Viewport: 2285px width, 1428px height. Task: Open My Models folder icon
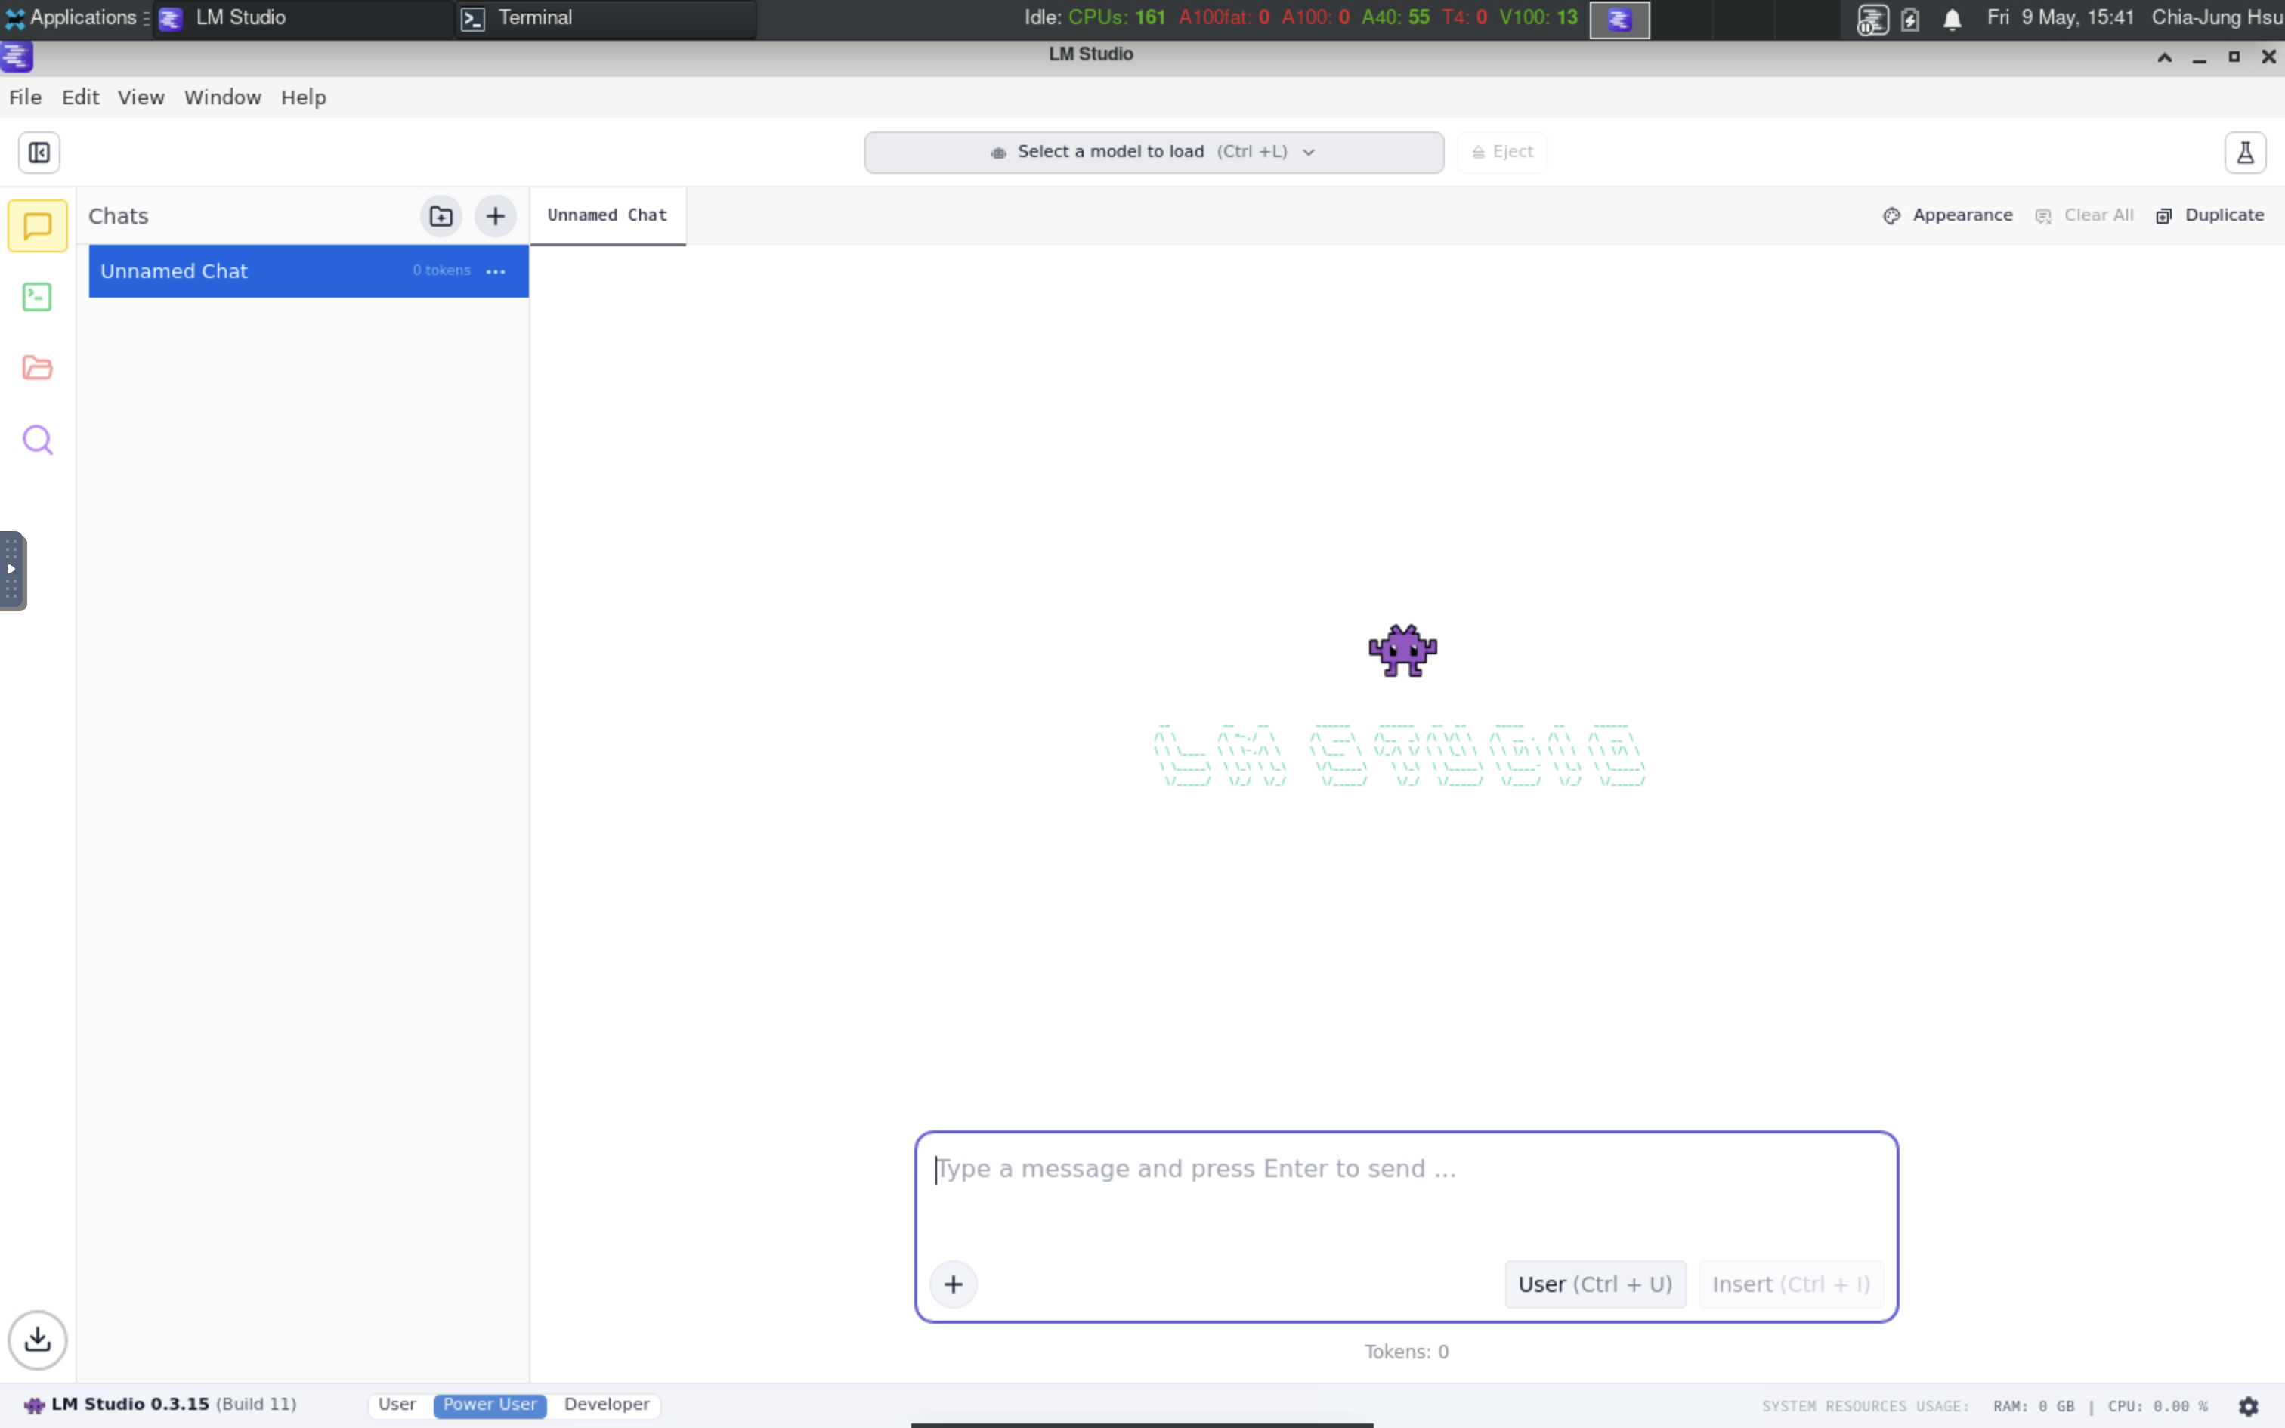37,367
